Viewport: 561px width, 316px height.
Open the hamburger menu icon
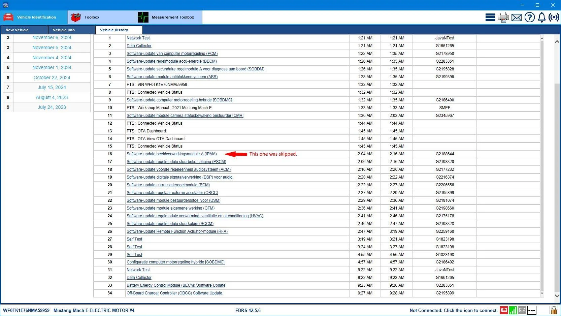(x=490, y=17)
